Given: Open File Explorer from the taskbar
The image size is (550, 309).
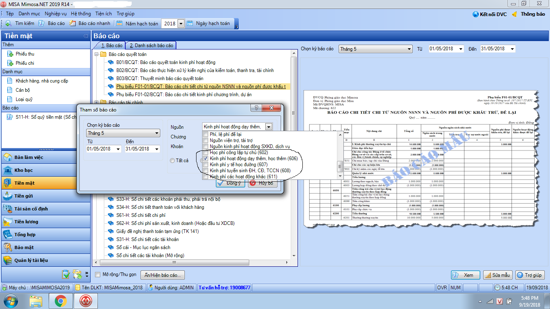Looking at the screenshot, I should (36, 301).
